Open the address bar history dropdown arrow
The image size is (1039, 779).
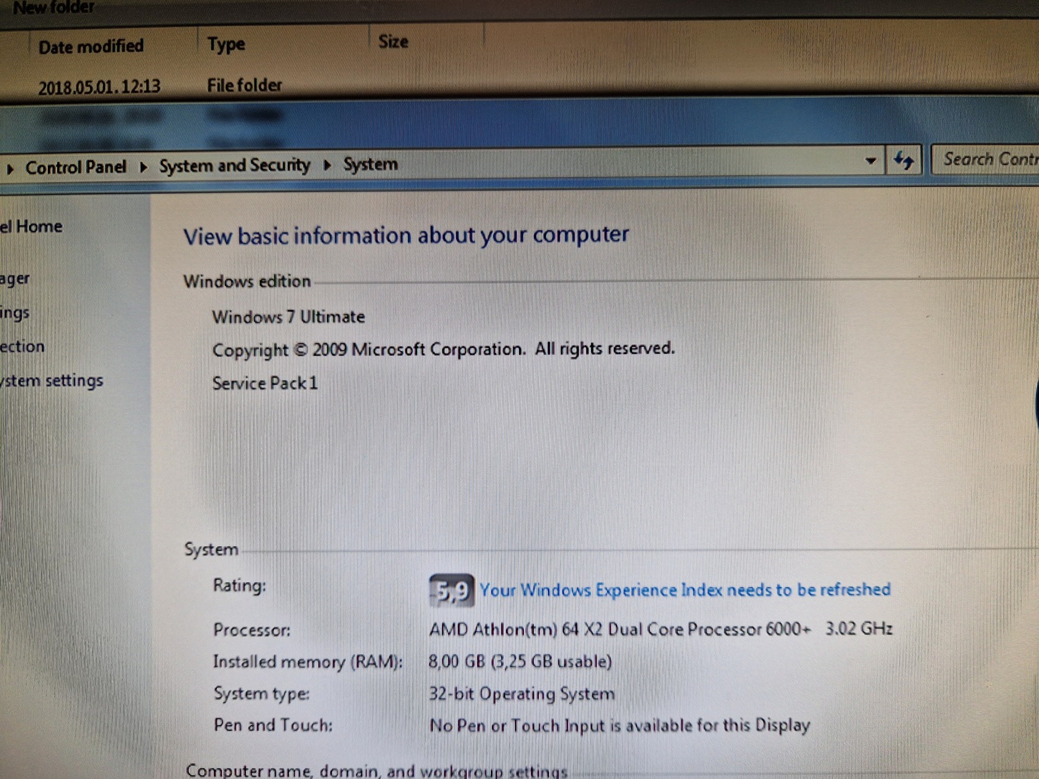(871, 161)
